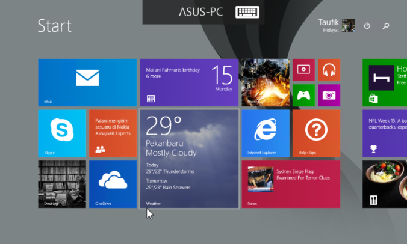Open the News tile about Sydney Siege
The width and height of the screenshot is (407, 244).
coord(291,184)
